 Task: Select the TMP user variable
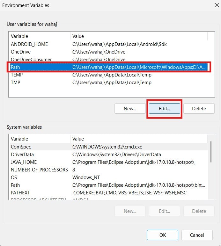click(16, 83)
